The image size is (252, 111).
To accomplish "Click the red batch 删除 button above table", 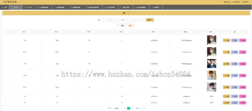I will (x=130, y=25).
